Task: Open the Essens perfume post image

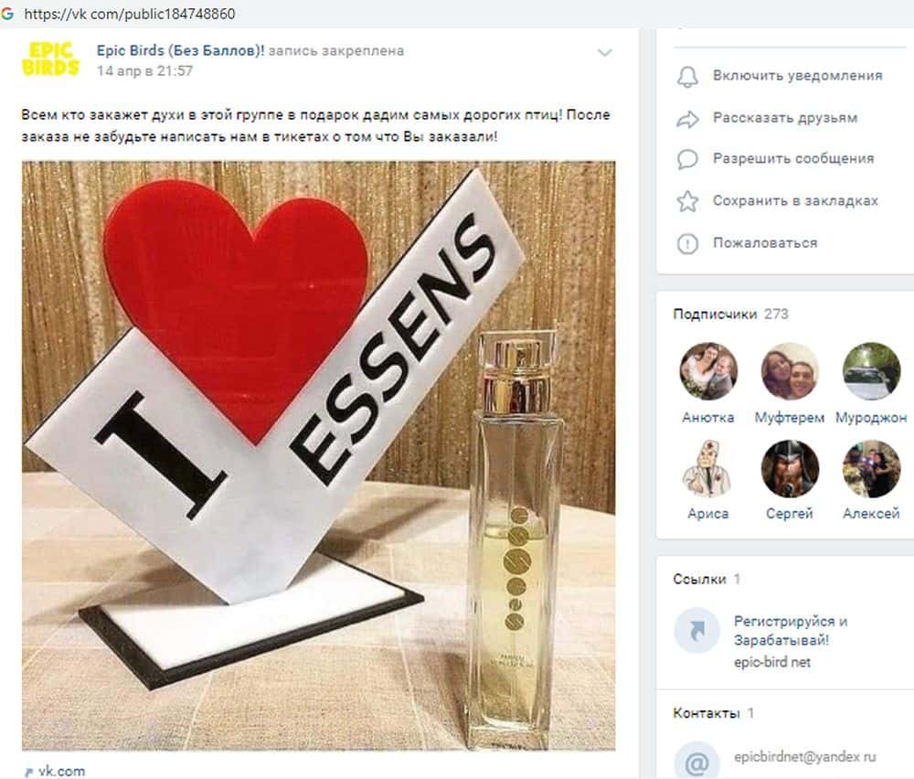Action: (x=318, y=455)
